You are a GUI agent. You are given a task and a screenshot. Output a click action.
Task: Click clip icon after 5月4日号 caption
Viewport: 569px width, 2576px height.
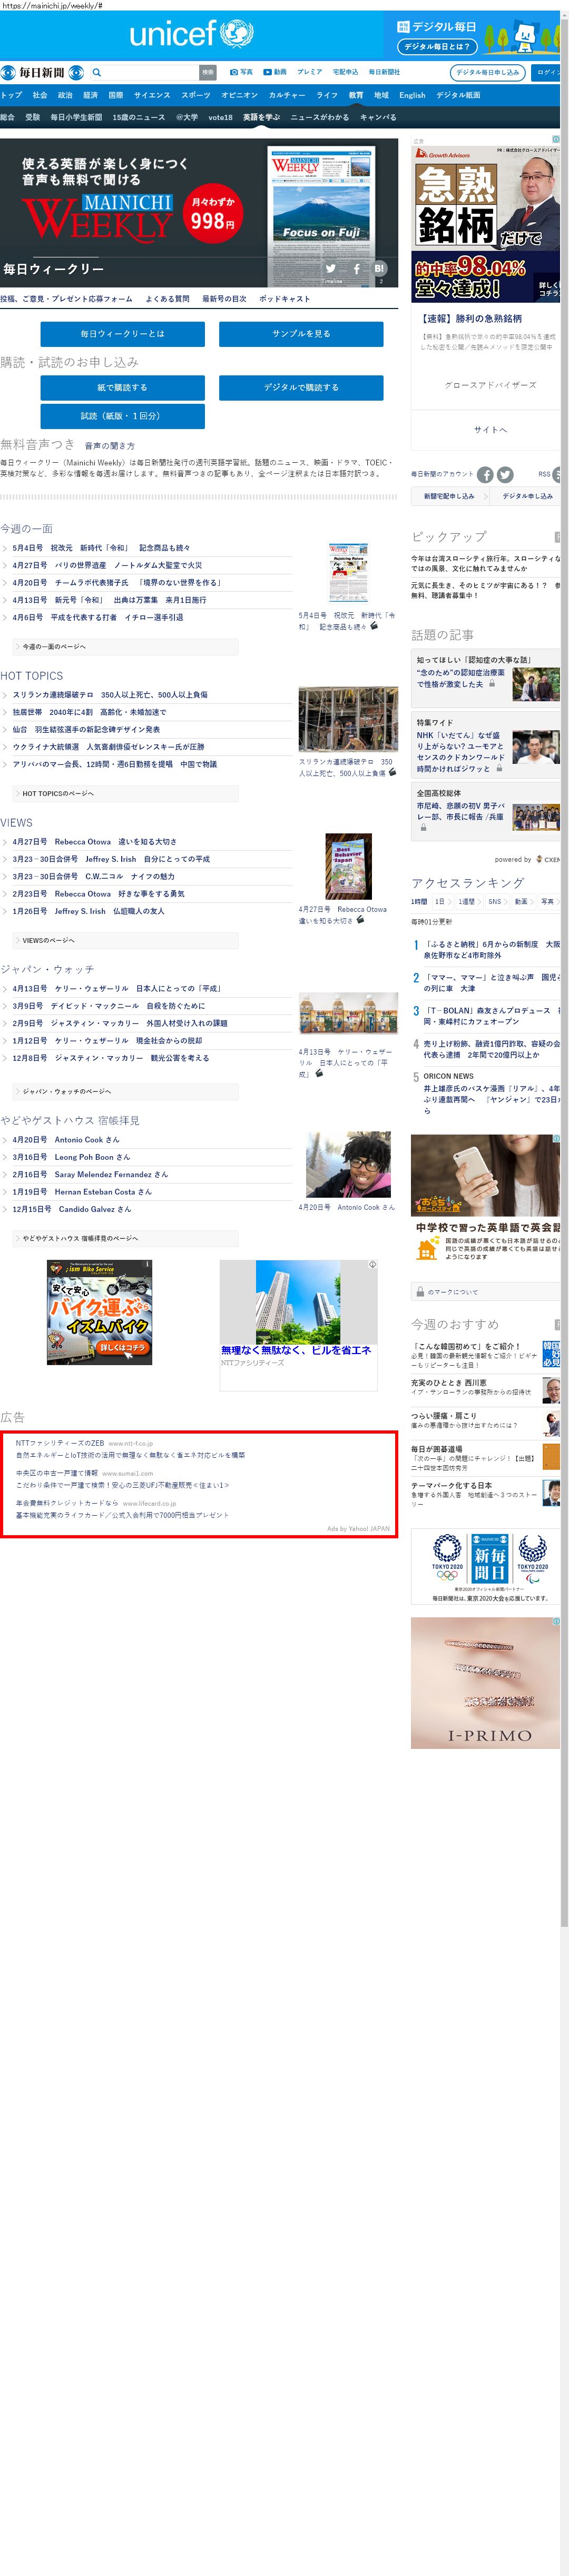point(374,626)
